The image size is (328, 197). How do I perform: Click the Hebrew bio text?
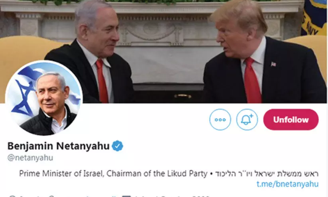tap(267, 173)
